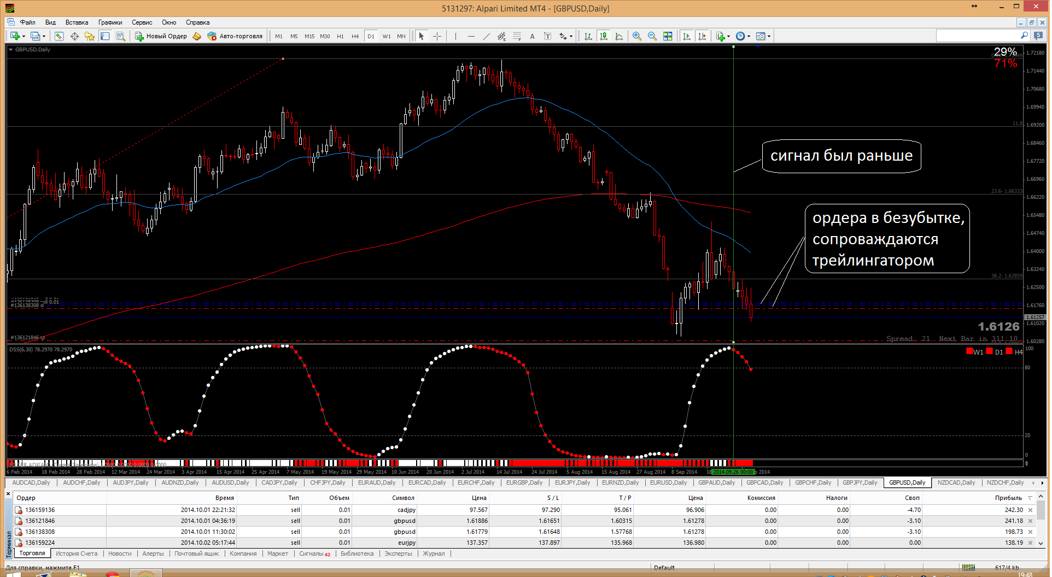Image resolution: width=1052 pixels, height=577 pixels.
Task: Zoom in on the chart
Action: [x=637, y=36]
